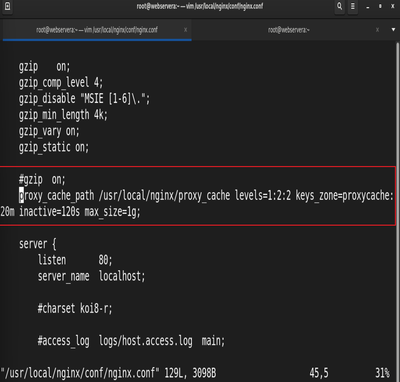Click the cursor position indicator 45,5

[319, 373]
